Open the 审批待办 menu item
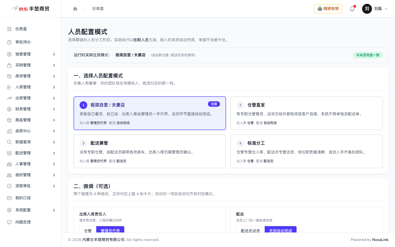Image resolution: width=395 pixels, height=247 pixels. click(x=31, y=42)
